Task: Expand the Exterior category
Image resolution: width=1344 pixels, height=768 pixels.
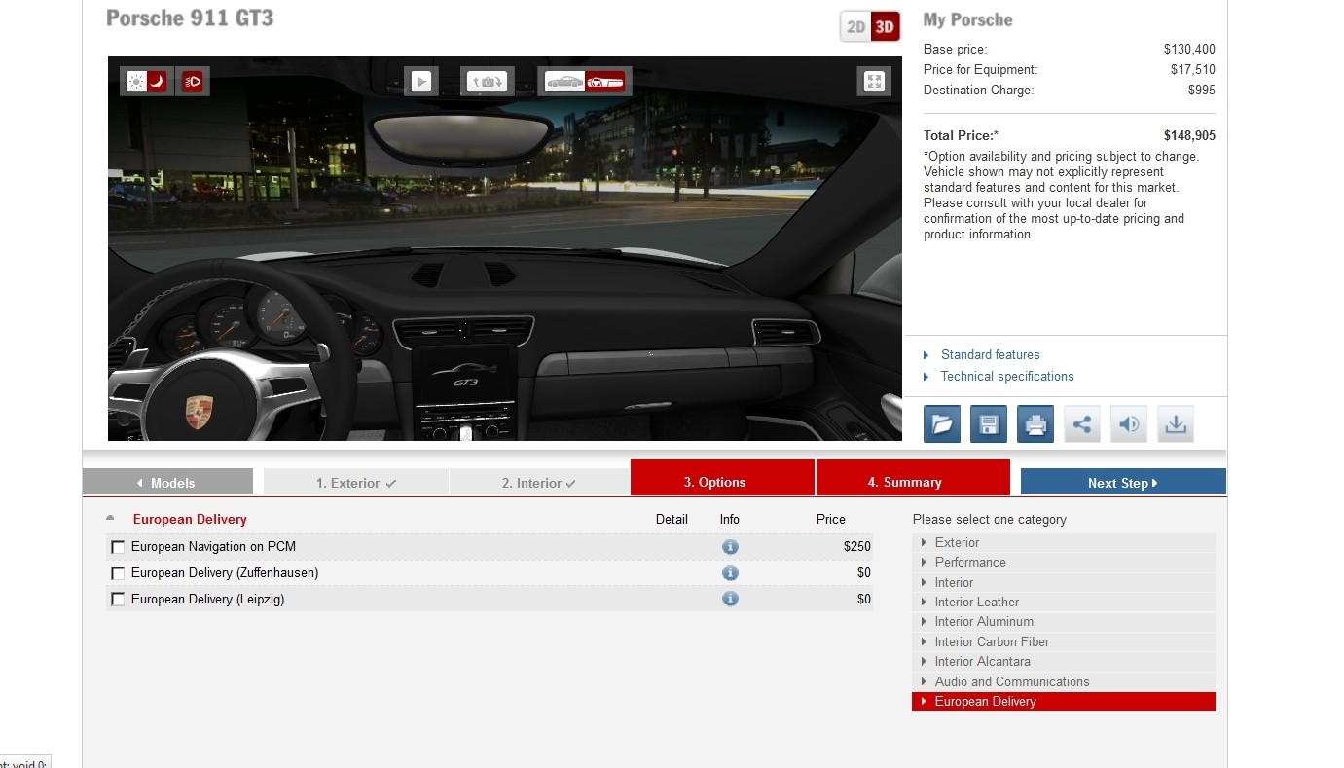Action: [1064, 542]
